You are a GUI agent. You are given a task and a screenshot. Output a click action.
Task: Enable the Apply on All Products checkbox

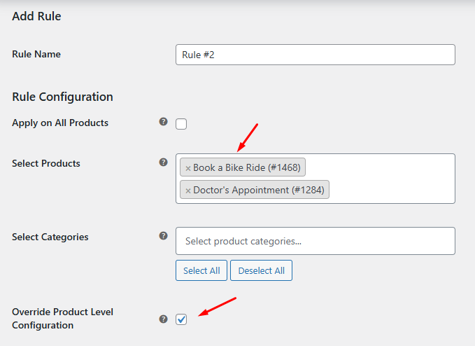(181, 124)
